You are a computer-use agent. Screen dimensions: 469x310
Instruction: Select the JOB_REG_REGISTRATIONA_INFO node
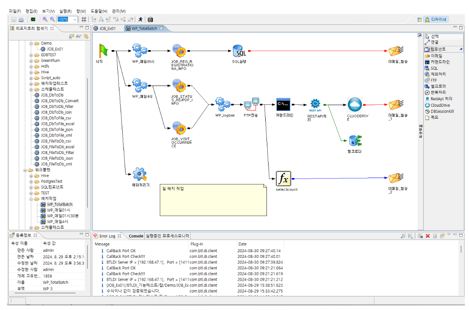point(179,51)
